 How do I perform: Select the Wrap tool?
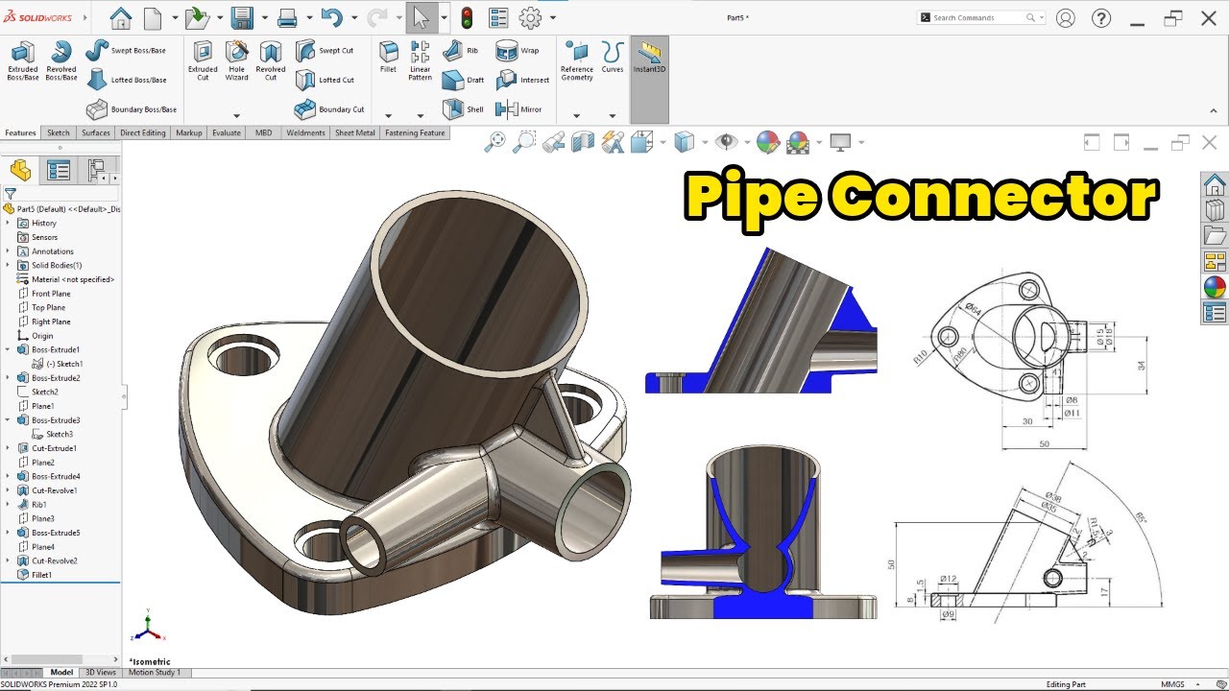pos(517,50)
